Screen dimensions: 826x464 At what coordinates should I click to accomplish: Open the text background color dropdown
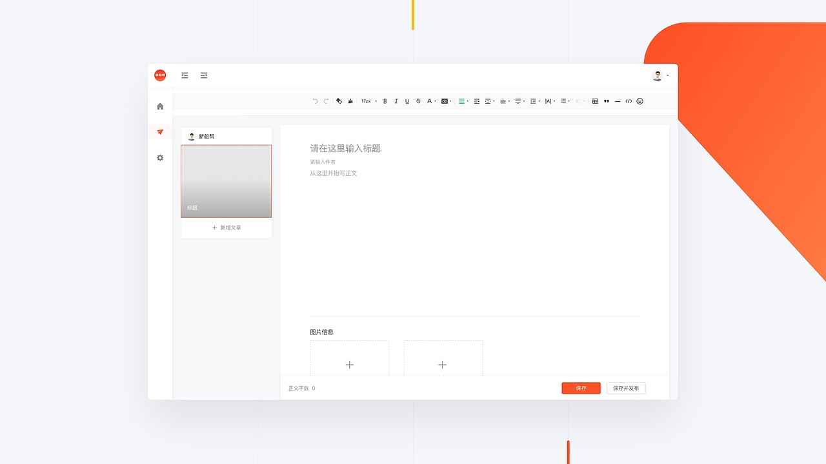(x=446, y=101)
